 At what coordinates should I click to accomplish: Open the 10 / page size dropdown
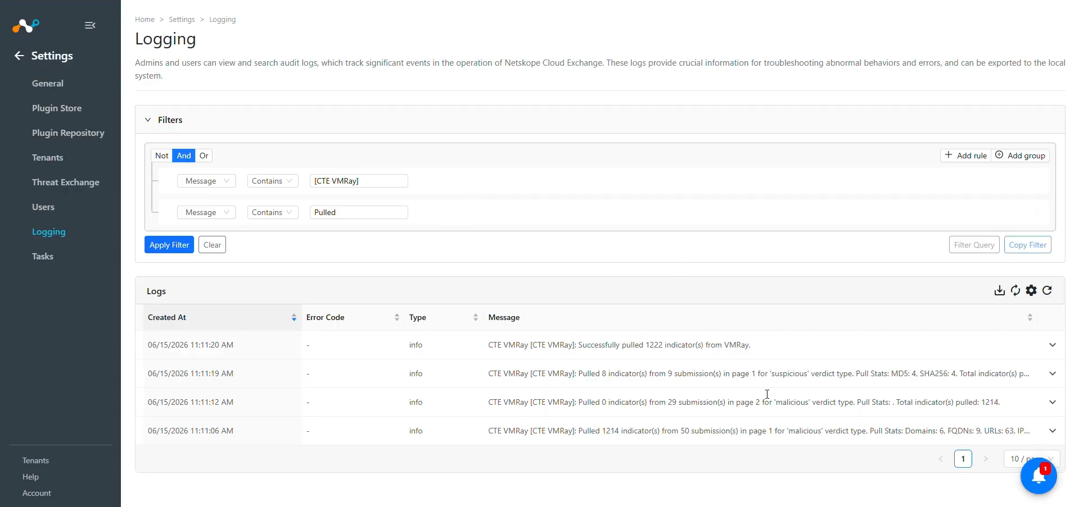(1032, 459)
